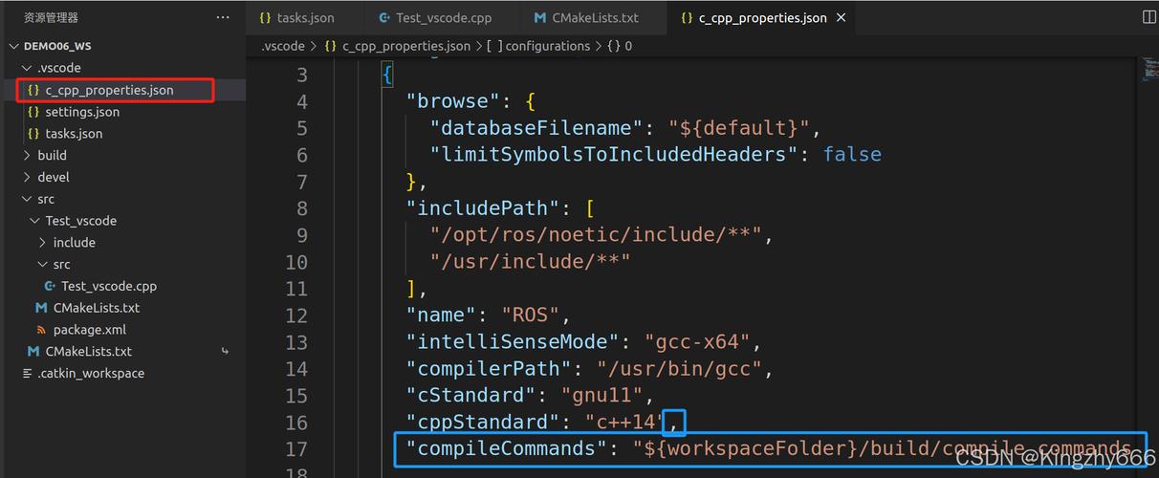The width and height of the screenshot is (1159, 478).
Task: Click the "ROS" name value
Action: (531, 315)
